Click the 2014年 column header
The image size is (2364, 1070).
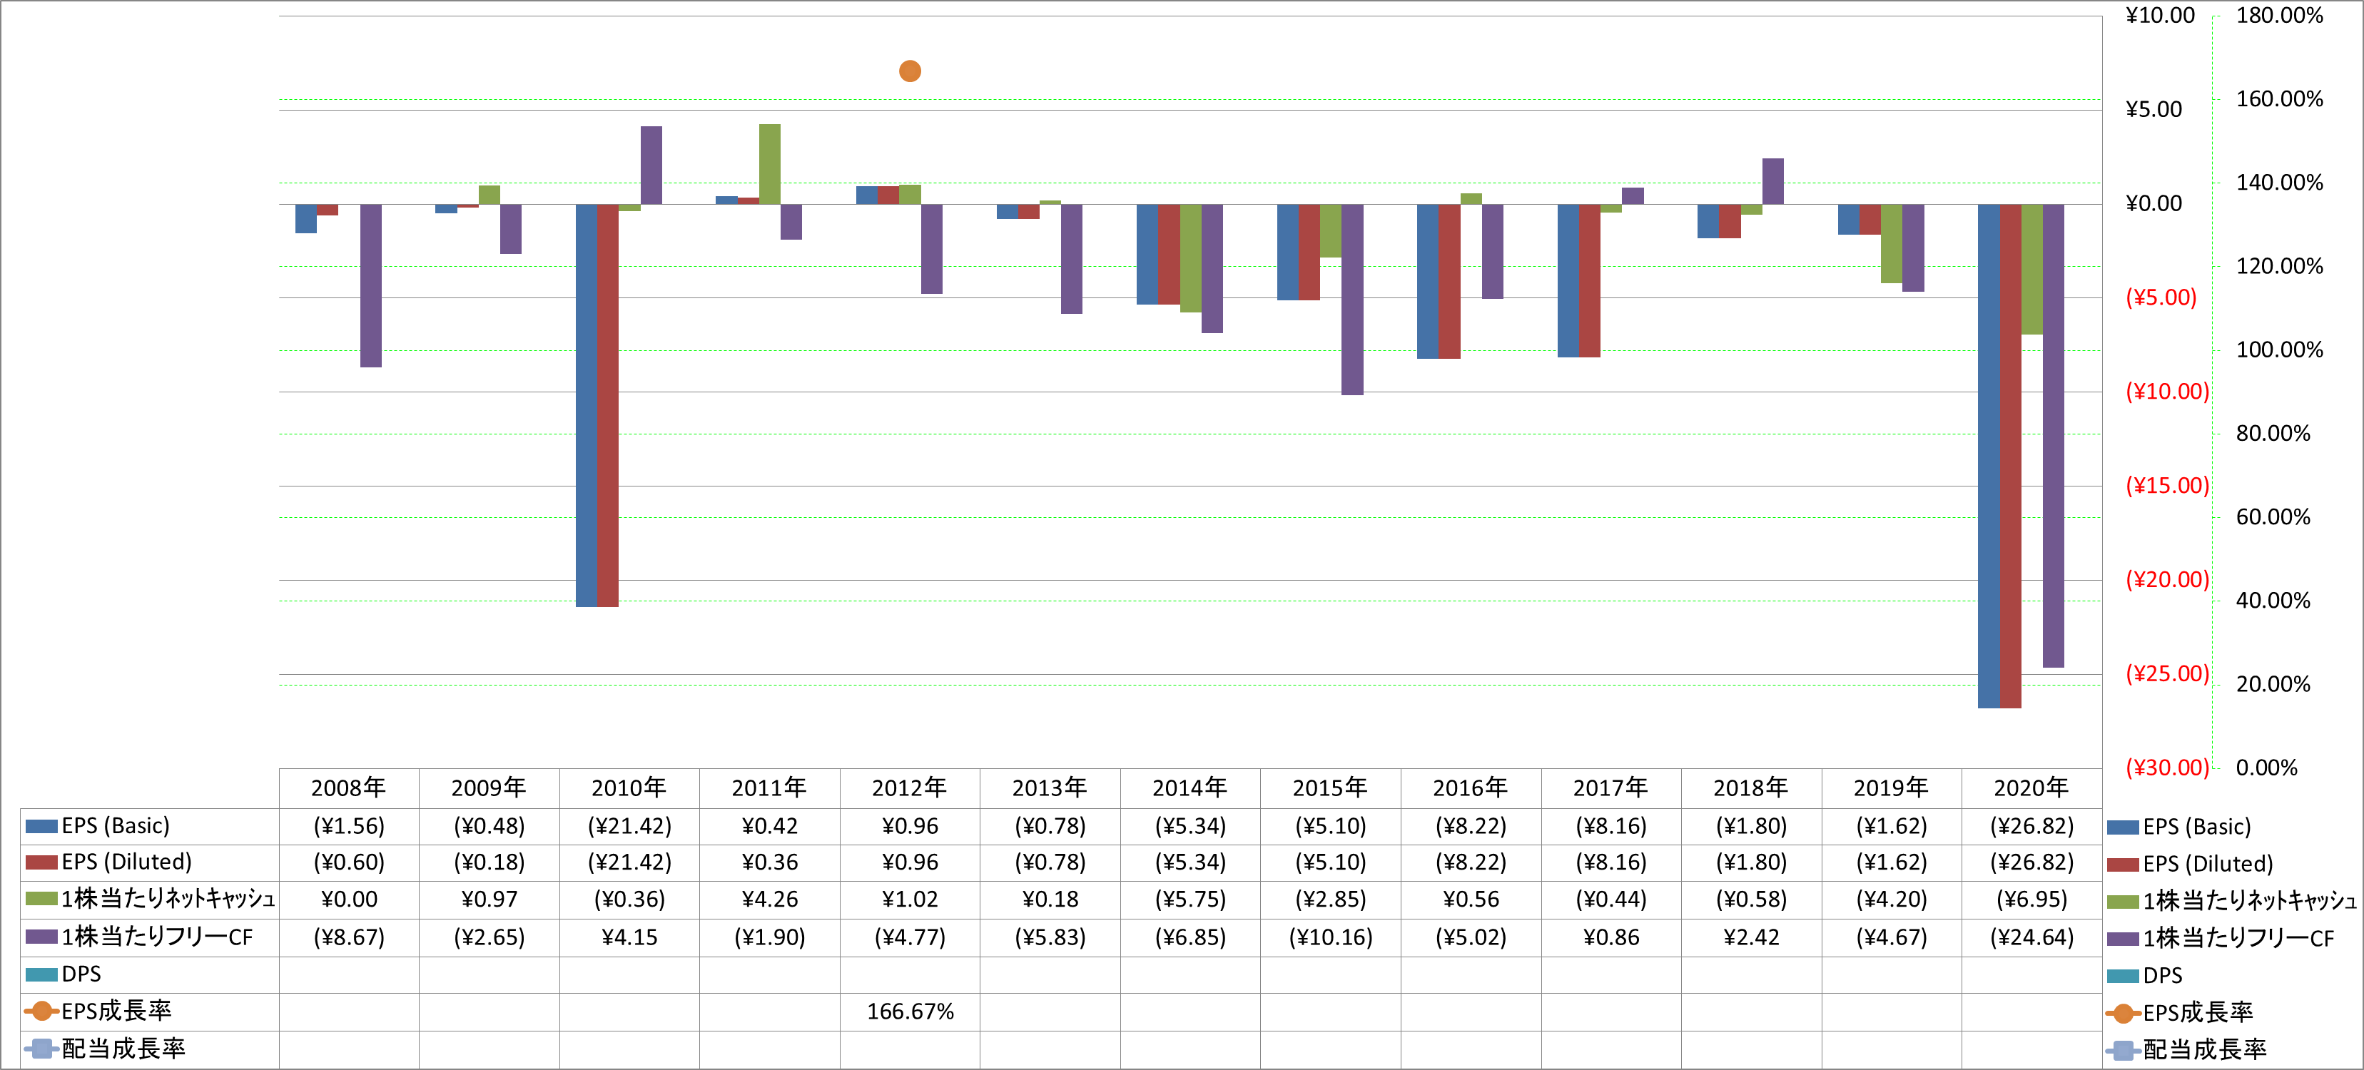(1190, 788)
